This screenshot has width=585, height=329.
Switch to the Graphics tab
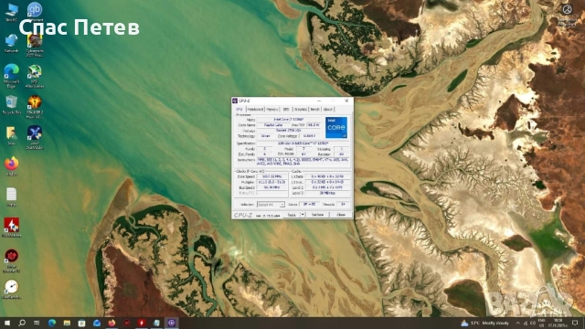(x=301, y=110)
